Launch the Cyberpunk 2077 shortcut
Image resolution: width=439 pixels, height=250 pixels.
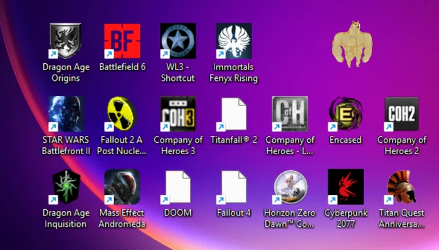click(x=346, y=187)
